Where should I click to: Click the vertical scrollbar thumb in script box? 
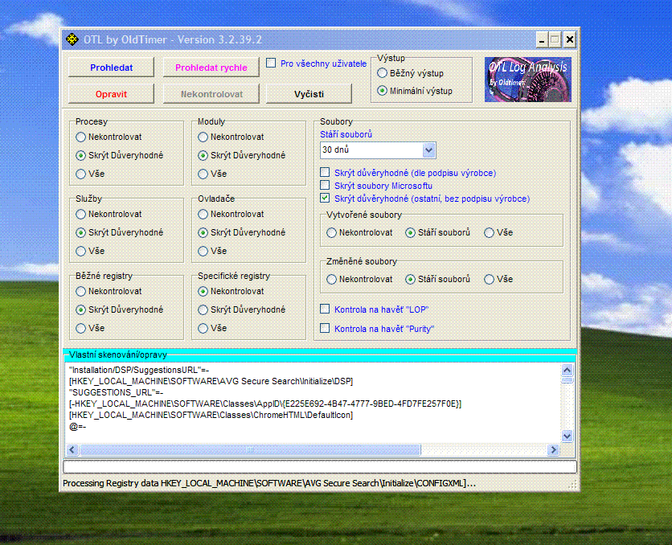tap(567, 380)
